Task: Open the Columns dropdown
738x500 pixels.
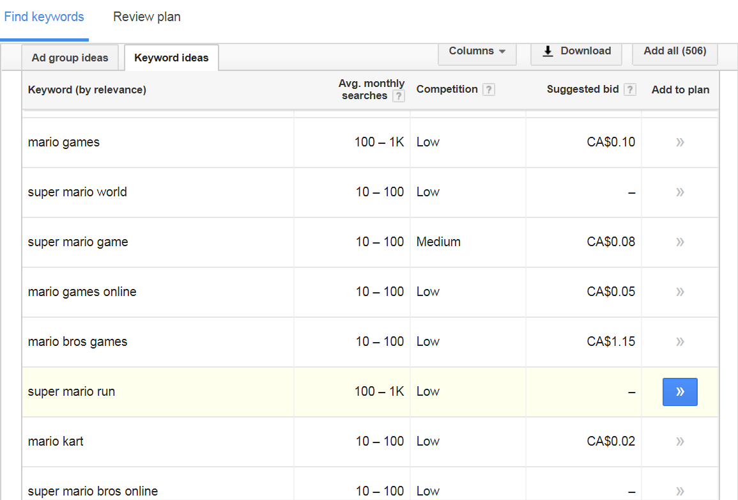Action: (x=477, y=51)
